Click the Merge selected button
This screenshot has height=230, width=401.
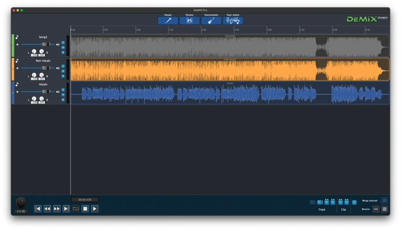tap(385, 201)
